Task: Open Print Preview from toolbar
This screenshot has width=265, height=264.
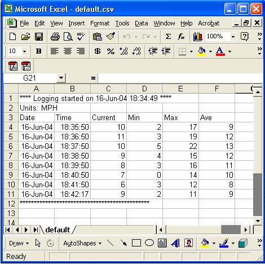Action: coord(68,37)
